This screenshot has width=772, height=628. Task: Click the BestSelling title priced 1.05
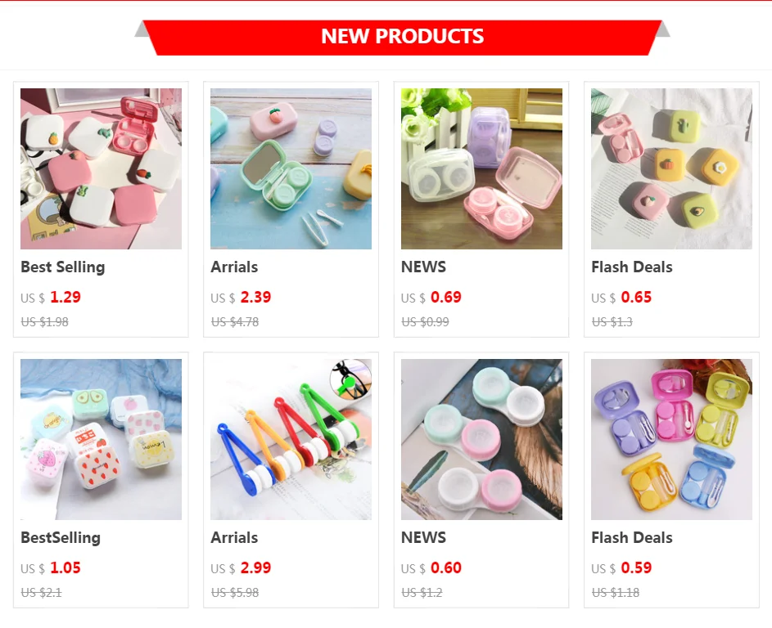pyautogui.click(x=61, y=537)
